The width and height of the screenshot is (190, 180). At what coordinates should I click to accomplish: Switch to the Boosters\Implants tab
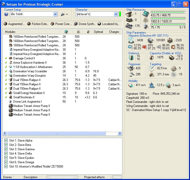[62, 177]
